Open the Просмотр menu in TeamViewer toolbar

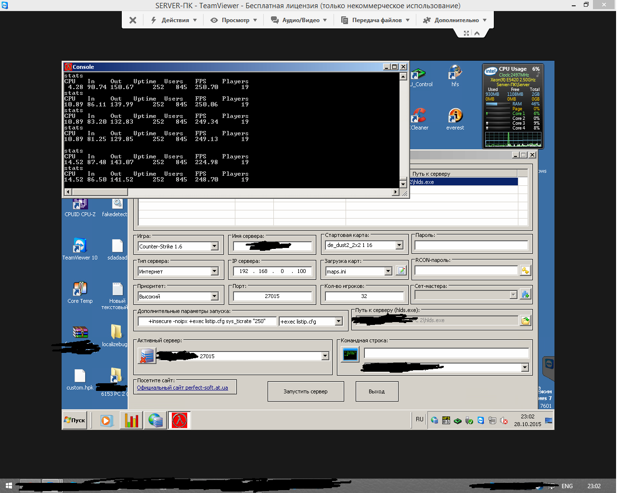pyautogui.click(x=234, y=20)
